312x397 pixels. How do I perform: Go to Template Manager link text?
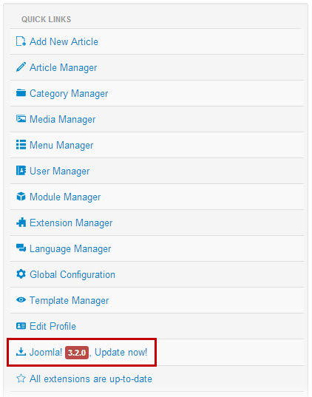[69, 301]
